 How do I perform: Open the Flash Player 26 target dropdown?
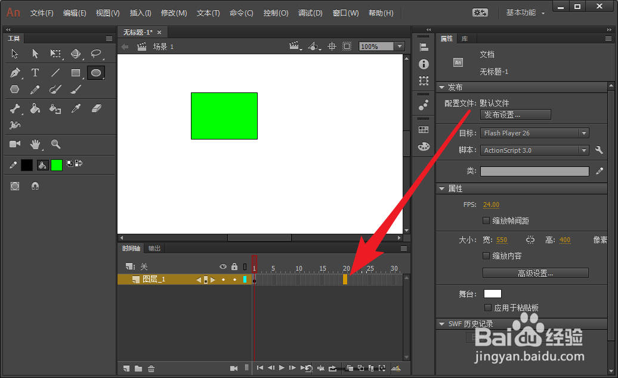click(583, 132)
